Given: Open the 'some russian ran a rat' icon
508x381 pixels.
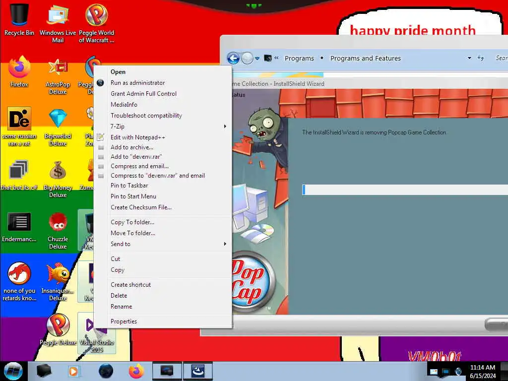Looking at the screenshot, I should pyautogui.click(x=19, y=127).
